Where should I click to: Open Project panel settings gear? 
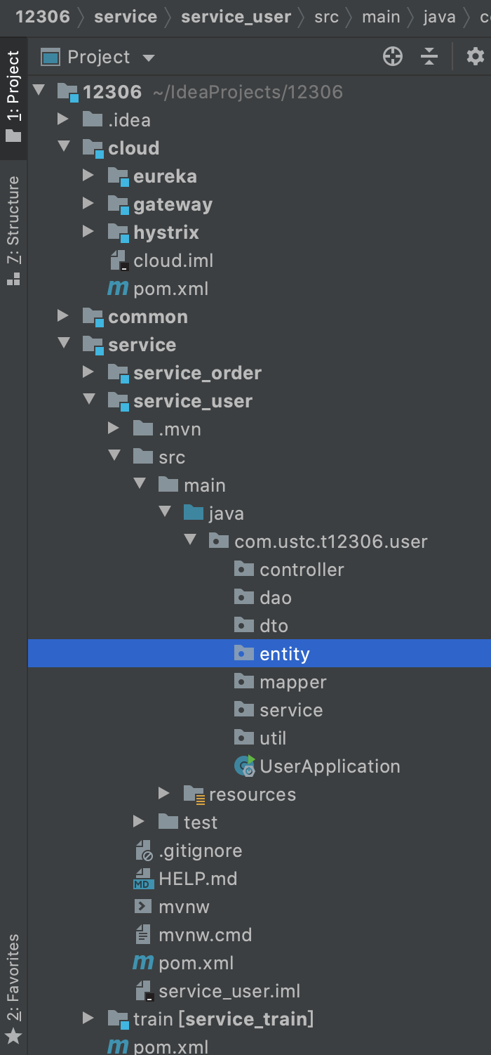(476, 57)
